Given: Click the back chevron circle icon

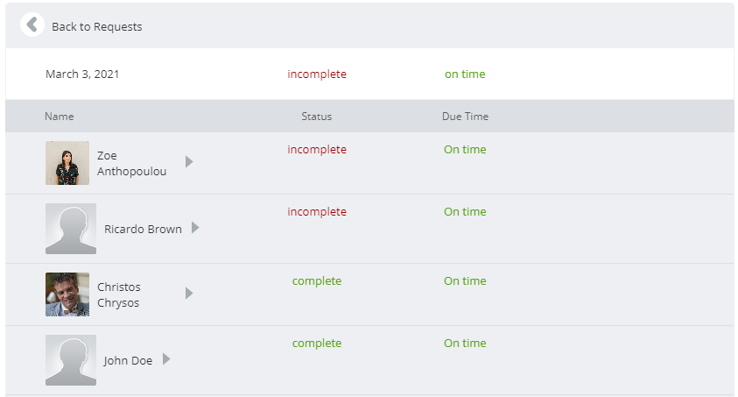Looking at the screenshot, I should pos(32,25).
